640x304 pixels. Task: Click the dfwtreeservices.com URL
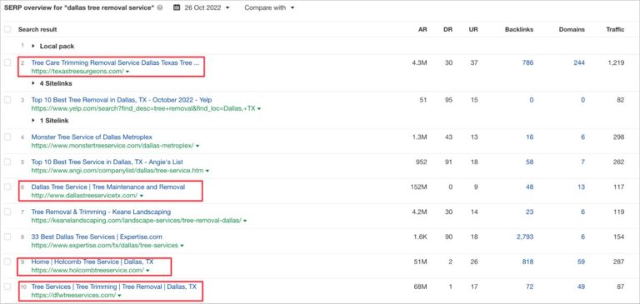pos(74,296)
